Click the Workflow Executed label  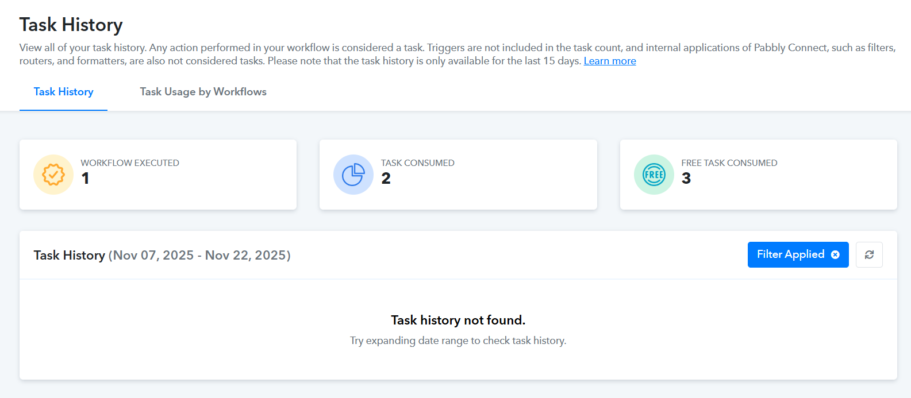coord(130,163)
